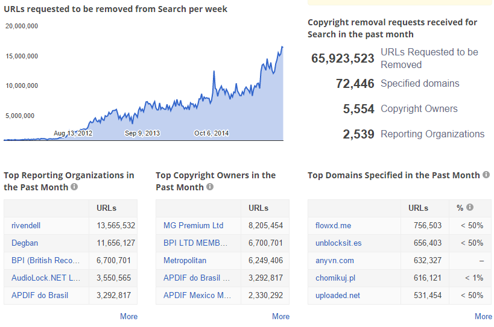Open the flowxd.me domain link
Viewport: 494px width, 327px height.
coord(333,225)
